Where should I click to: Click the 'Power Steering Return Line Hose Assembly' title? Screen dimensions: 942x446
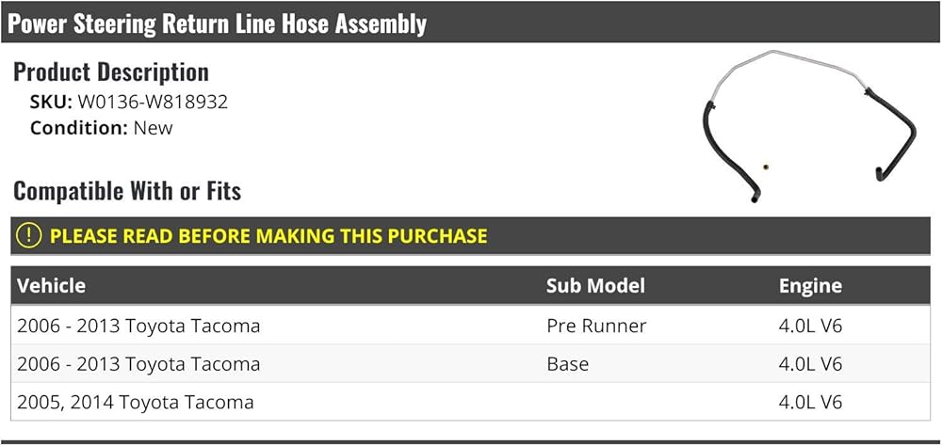click(x=217, y=24)
